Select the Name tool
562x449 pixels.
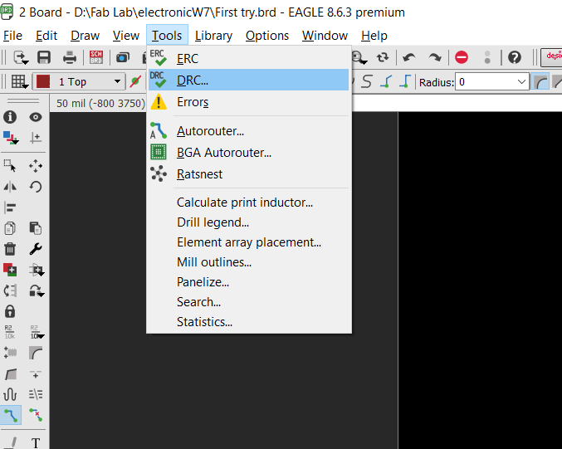point(10,332)
